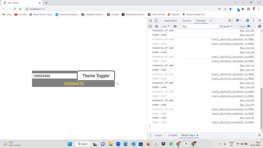Go to the browser home icon
The height and width of the screenshot is (148, 263).
coord(20,9)
